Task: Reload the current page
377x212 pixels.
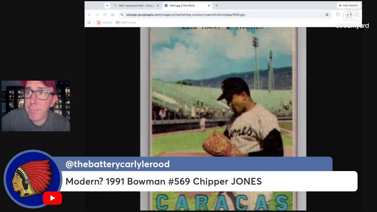Action: pos(105,14)
